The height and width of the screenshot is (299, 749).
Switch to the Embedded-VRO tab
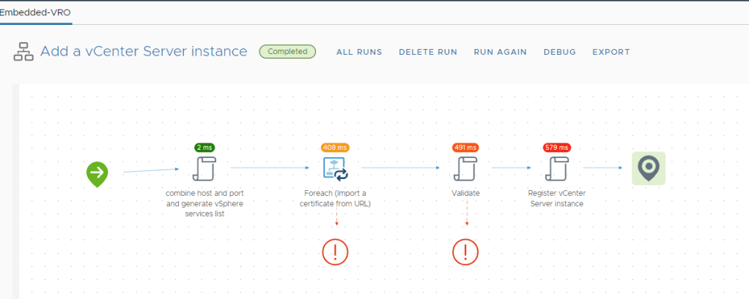coord(35,12)
